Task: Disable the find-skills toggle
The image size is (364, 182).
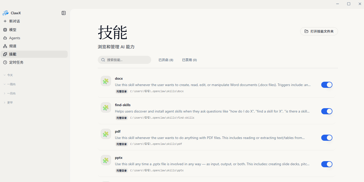Action: point(327,111)
